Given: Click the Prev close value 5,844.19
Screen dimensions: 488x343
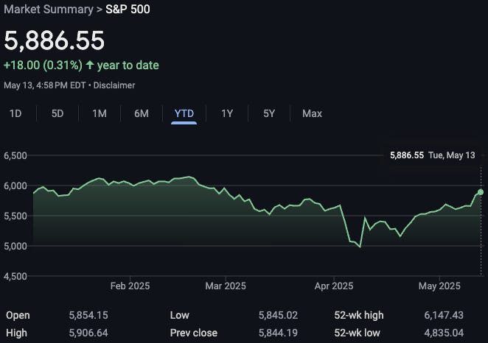Looking at the screenshot, I should point(278,333).
